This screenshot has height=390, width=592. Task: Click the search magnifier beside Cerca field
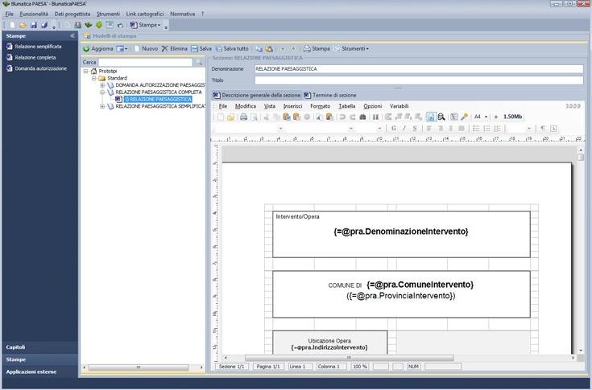[x=199, y=62]
